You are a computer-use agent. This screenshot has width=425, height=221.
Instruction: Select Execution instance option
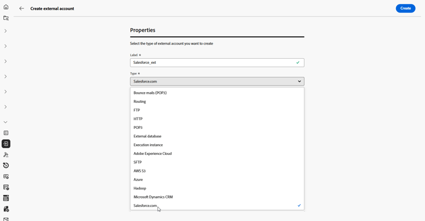(x=217, y=145)
